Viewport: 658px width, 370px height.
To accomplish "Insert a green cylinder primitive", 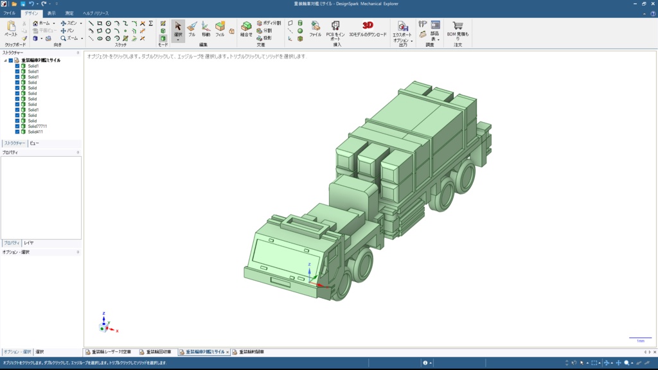I will [300, 23].
